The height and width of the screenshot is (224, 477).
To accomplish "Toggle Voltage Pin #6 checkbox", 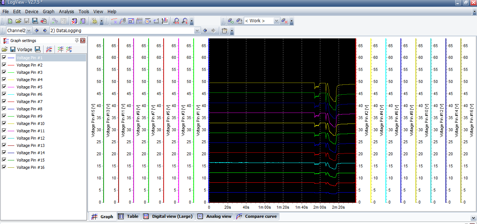I will (x=4, y=94).
